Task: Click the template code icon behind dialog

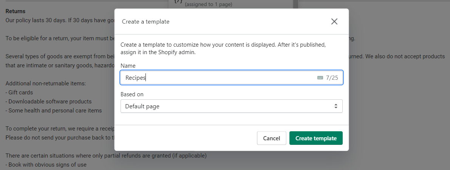Action: 178,2
